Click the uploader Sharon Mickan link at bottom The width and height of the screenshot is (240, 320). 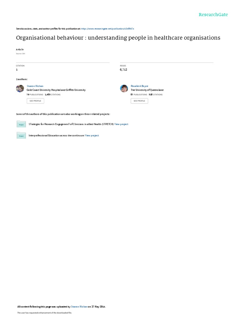coord(79,307)
